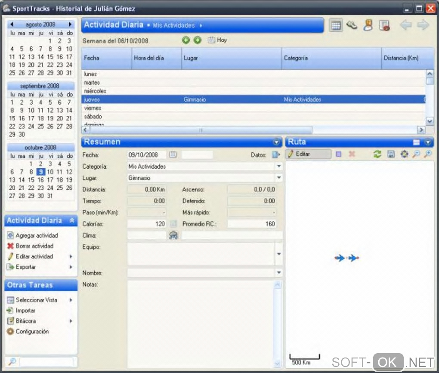Sort by the Fecha column header

106,58
